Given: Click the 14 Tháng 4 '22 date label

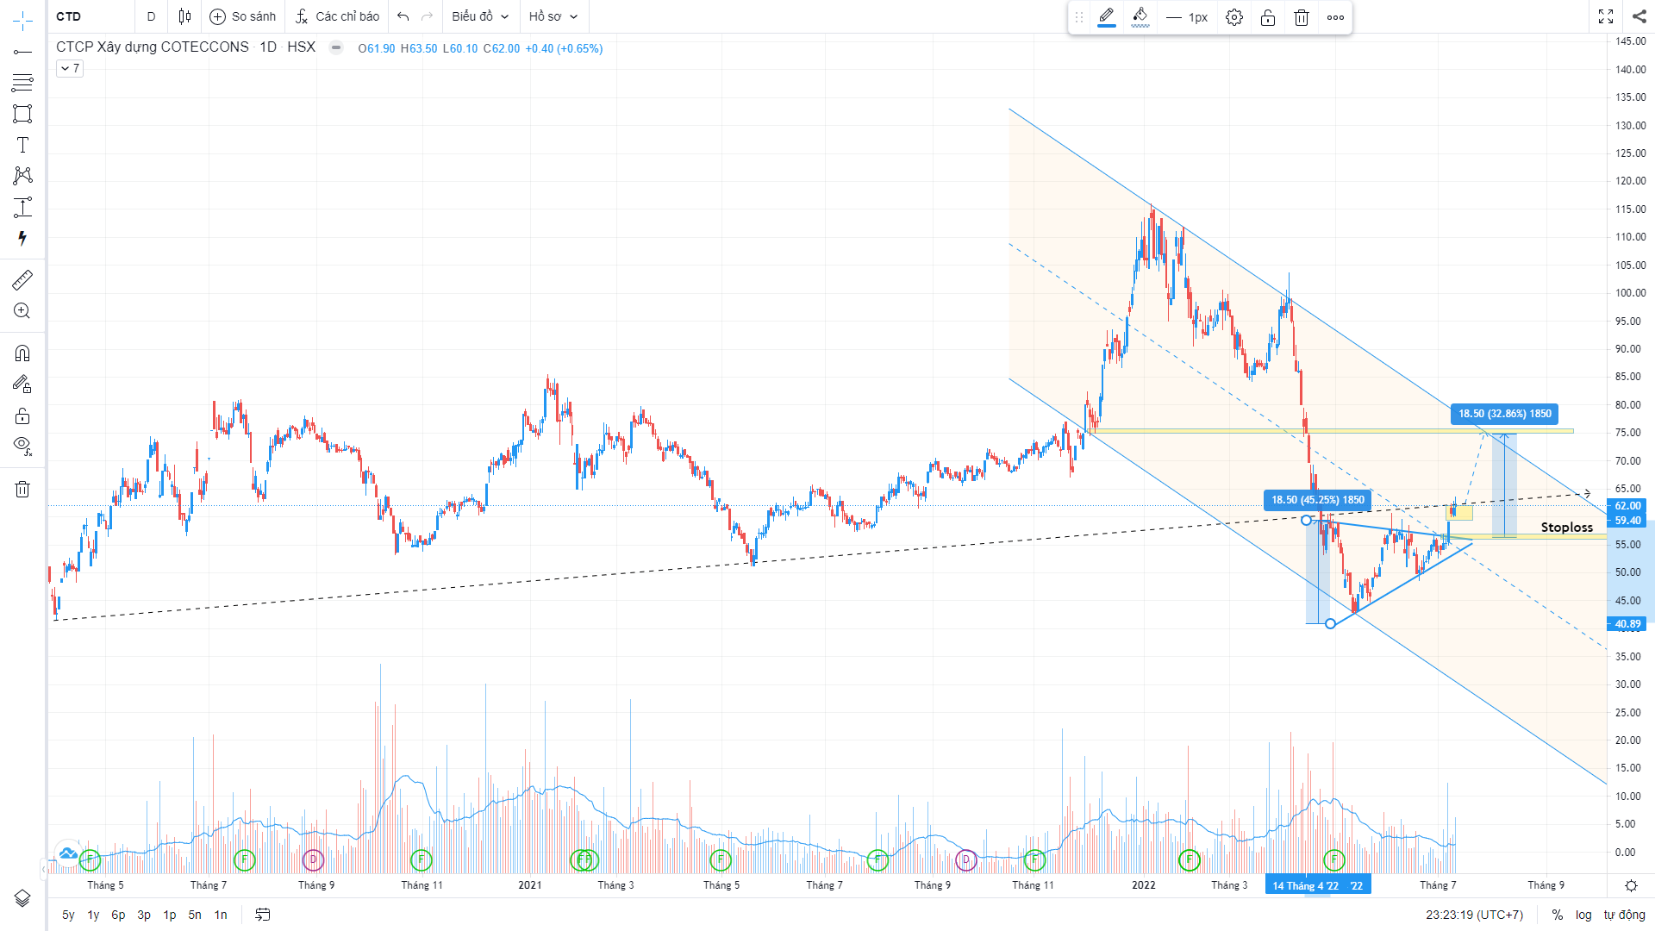Looking at the screenshot, I should [1305, 885].
